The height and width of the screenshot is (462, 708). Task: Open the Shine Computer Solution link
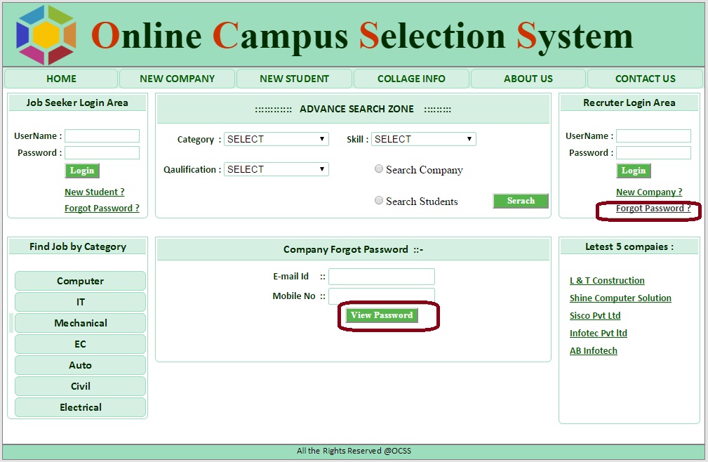620,298
